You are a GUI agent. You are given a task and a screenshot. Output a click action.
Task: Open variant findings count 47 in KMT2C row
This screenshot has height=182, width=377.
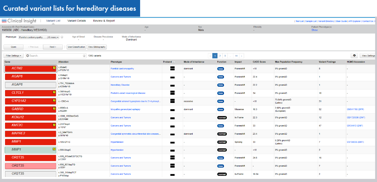click(x=320, y=126)
